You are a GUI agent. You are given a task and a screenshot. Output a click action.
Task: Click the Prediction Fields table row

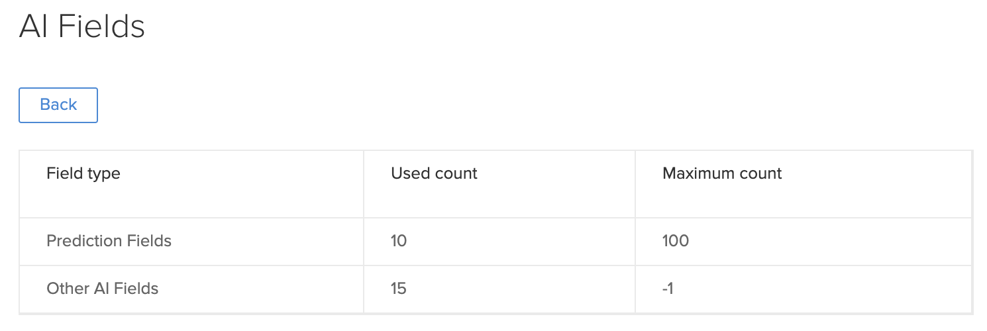coord(495,242)
